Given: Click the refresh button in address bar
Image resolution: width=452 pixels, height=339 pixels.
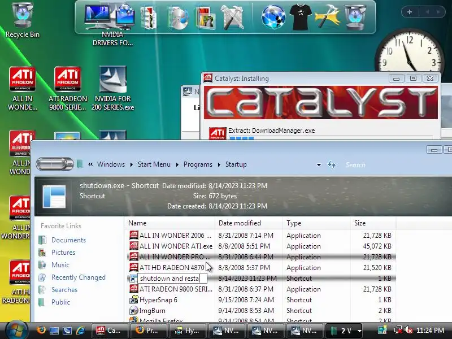Looking at the screenshot, I should point(332,164).
